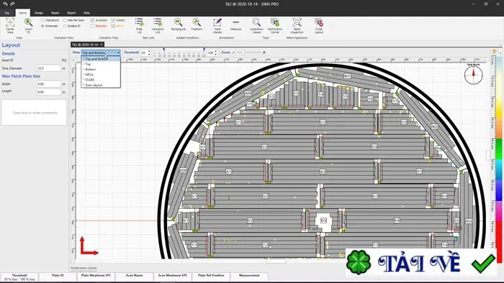This screenshot has height=283, width=504.
Task: Choose Top from the View list
Action: [x=101, y=64]
